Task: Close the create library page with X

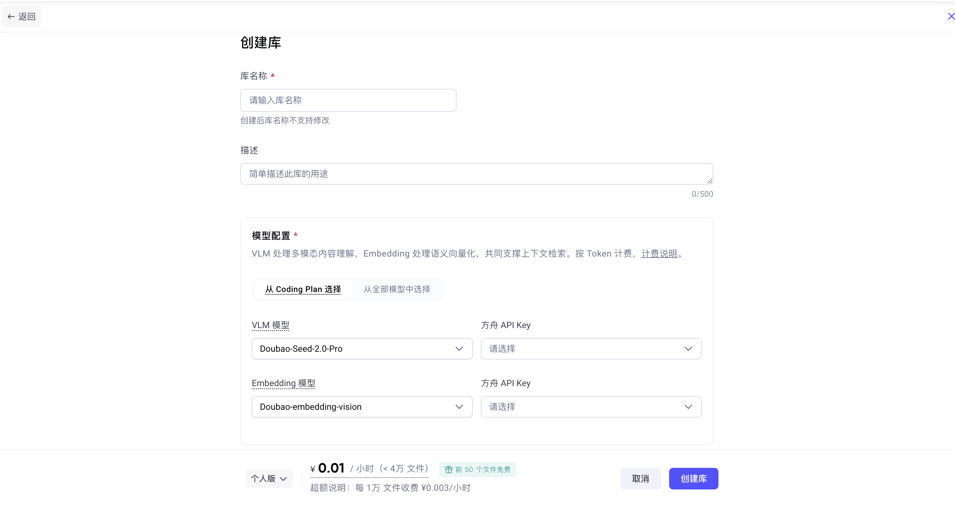Action: [x=951, y=16]
